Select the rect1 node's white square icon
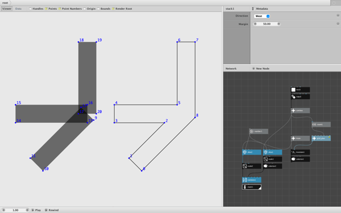This screenshot has width=341, height=213. click(x=293, y=90)
